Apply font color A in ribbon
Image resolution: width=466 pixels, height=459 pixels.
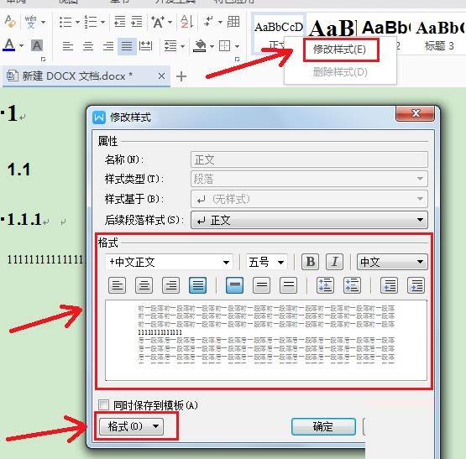point(9,45)
